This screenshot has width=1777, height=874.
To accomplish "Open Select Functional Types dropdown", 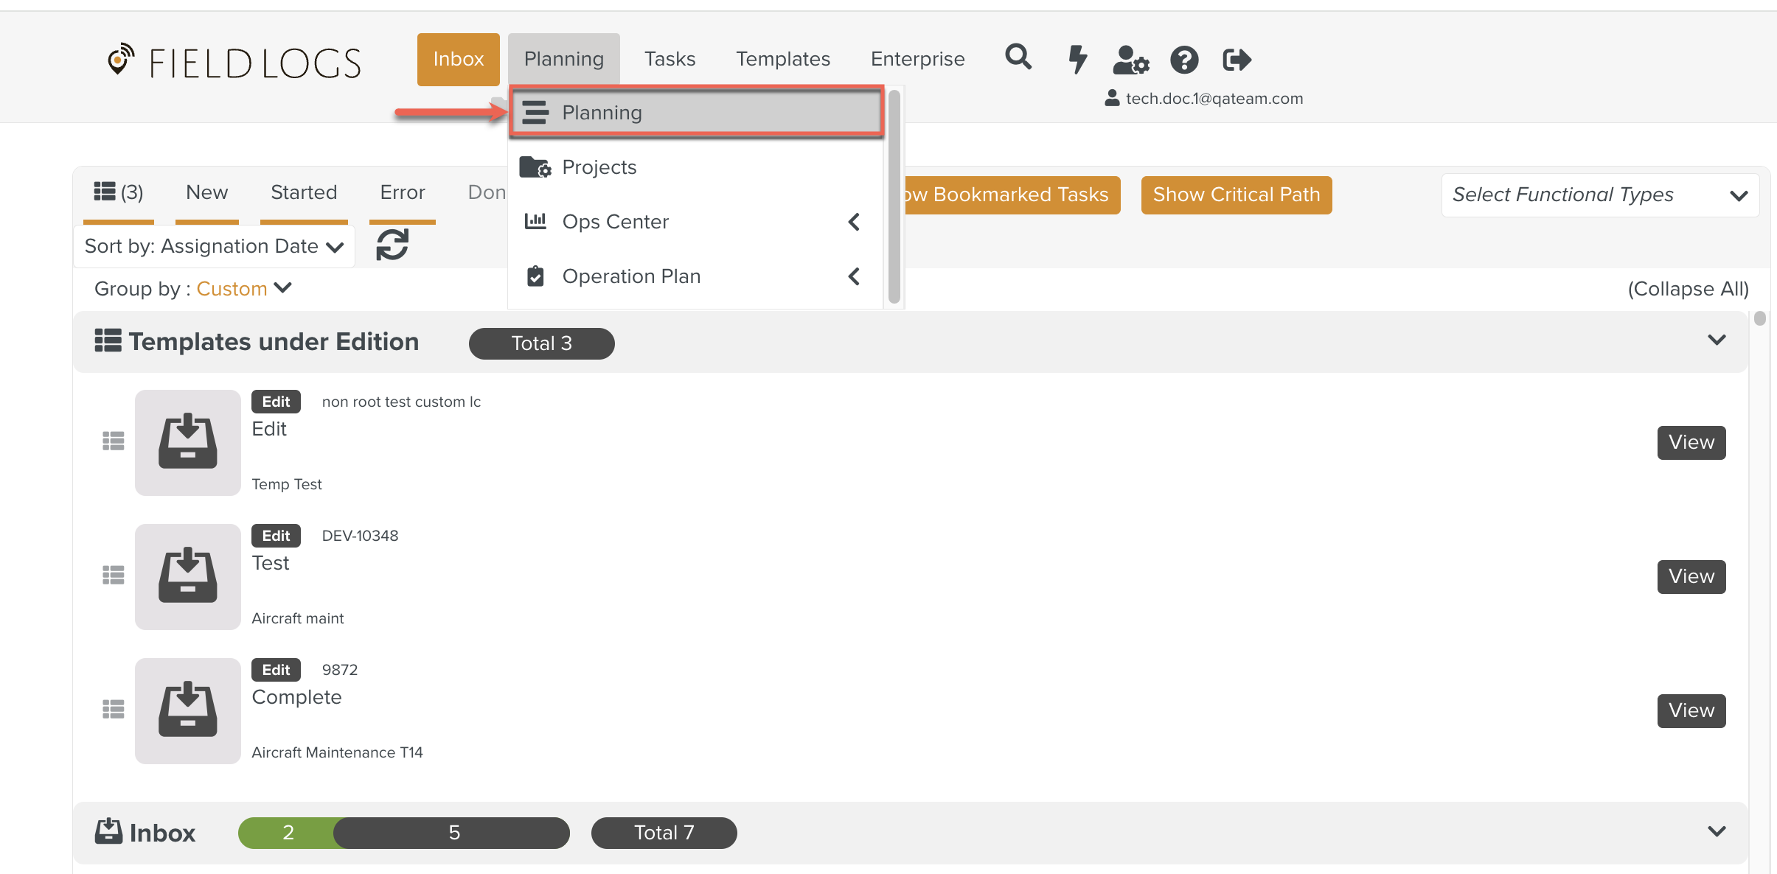I will tap(1599, 195).
